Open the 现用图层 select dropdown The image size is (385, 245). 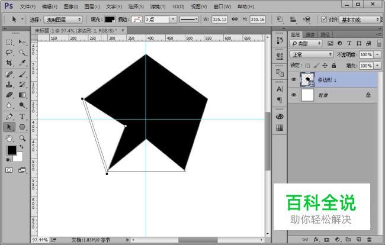pos(63,20)
